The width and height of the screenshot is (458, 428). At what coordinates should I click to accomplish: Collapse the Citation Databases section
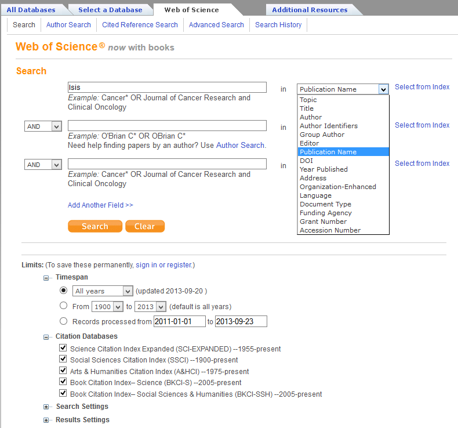(x=46, y=337)
